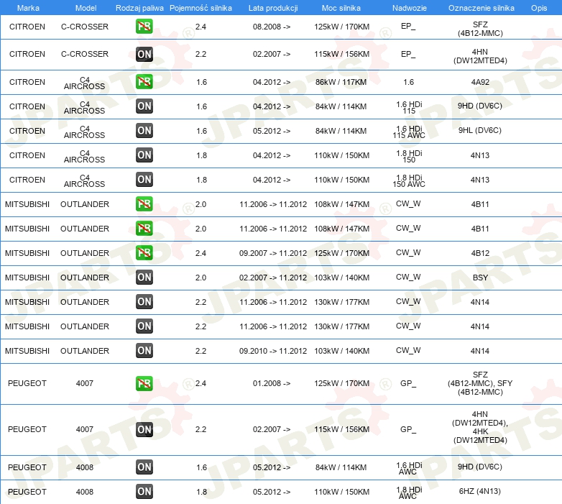Screen dimensions: 562x504
Task: Click the Moc silnika column header
Action: [342, 7]
